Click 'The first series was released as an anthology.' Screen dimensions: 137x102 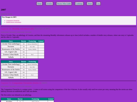[x=16, y=95]
